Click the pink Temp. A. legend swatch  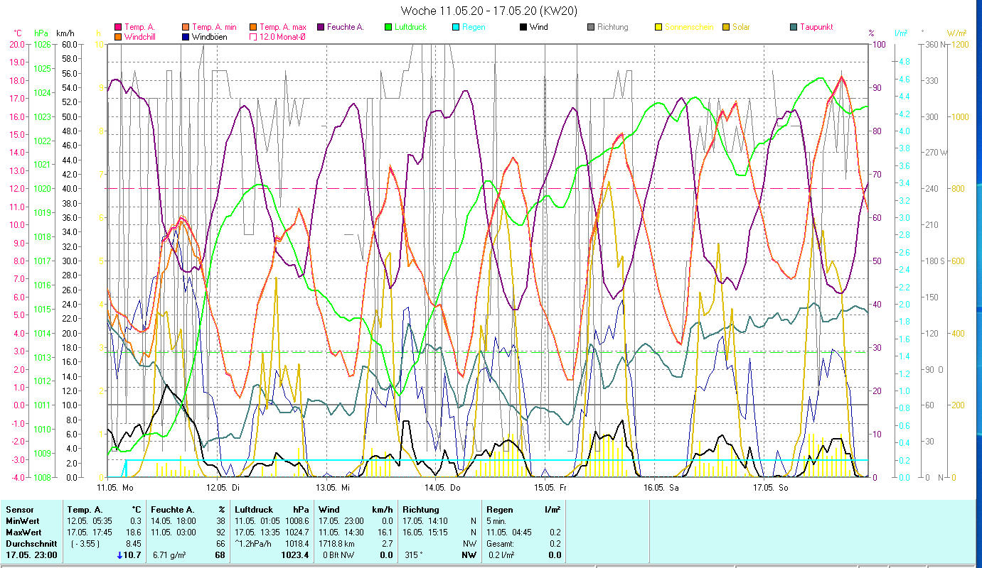click(x=118, y=27)
